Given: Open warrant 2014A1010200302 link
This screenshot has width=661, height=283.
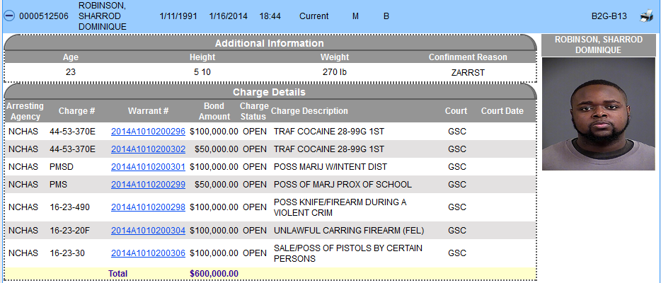Looking at the screenshot, I should pyautogui.click(x=148, y=149).
